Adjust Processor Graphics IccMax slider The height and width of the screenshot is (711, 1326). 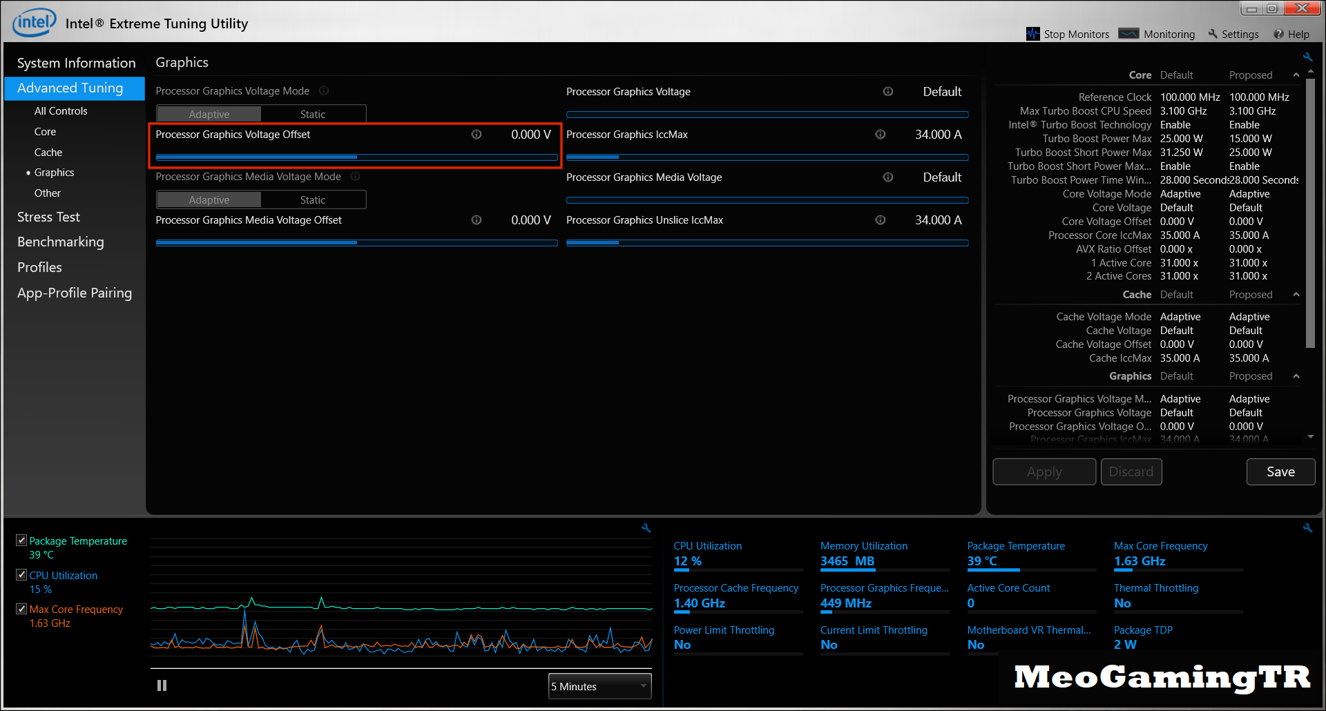(767, 157)
